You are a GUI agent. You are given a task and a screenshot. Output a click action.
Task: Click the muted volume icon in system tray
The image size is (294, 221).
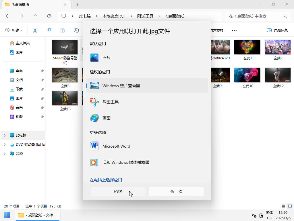pyautogui.click(x=254, y=216)
